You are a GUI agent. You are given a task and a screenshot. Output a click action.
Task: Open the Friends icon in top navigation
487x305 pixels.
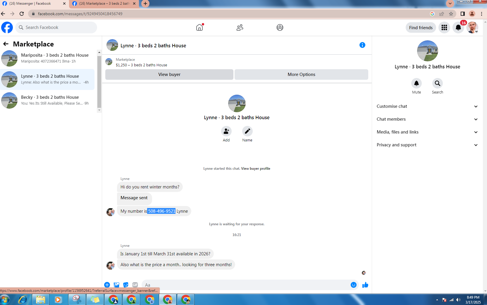240,27
